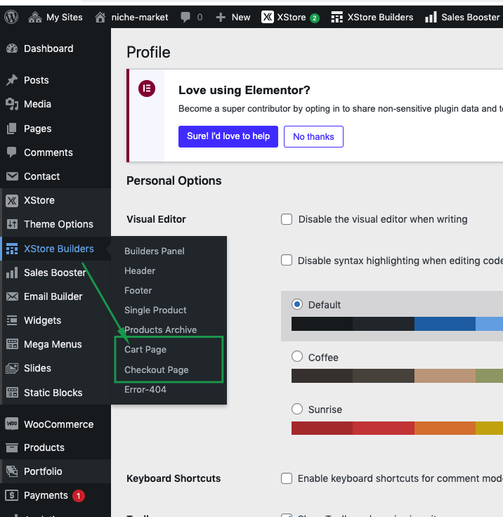Click Sunrise scheme orange color swatch
The width and height of the screenshot is (503, 517).
click(445, 428)
